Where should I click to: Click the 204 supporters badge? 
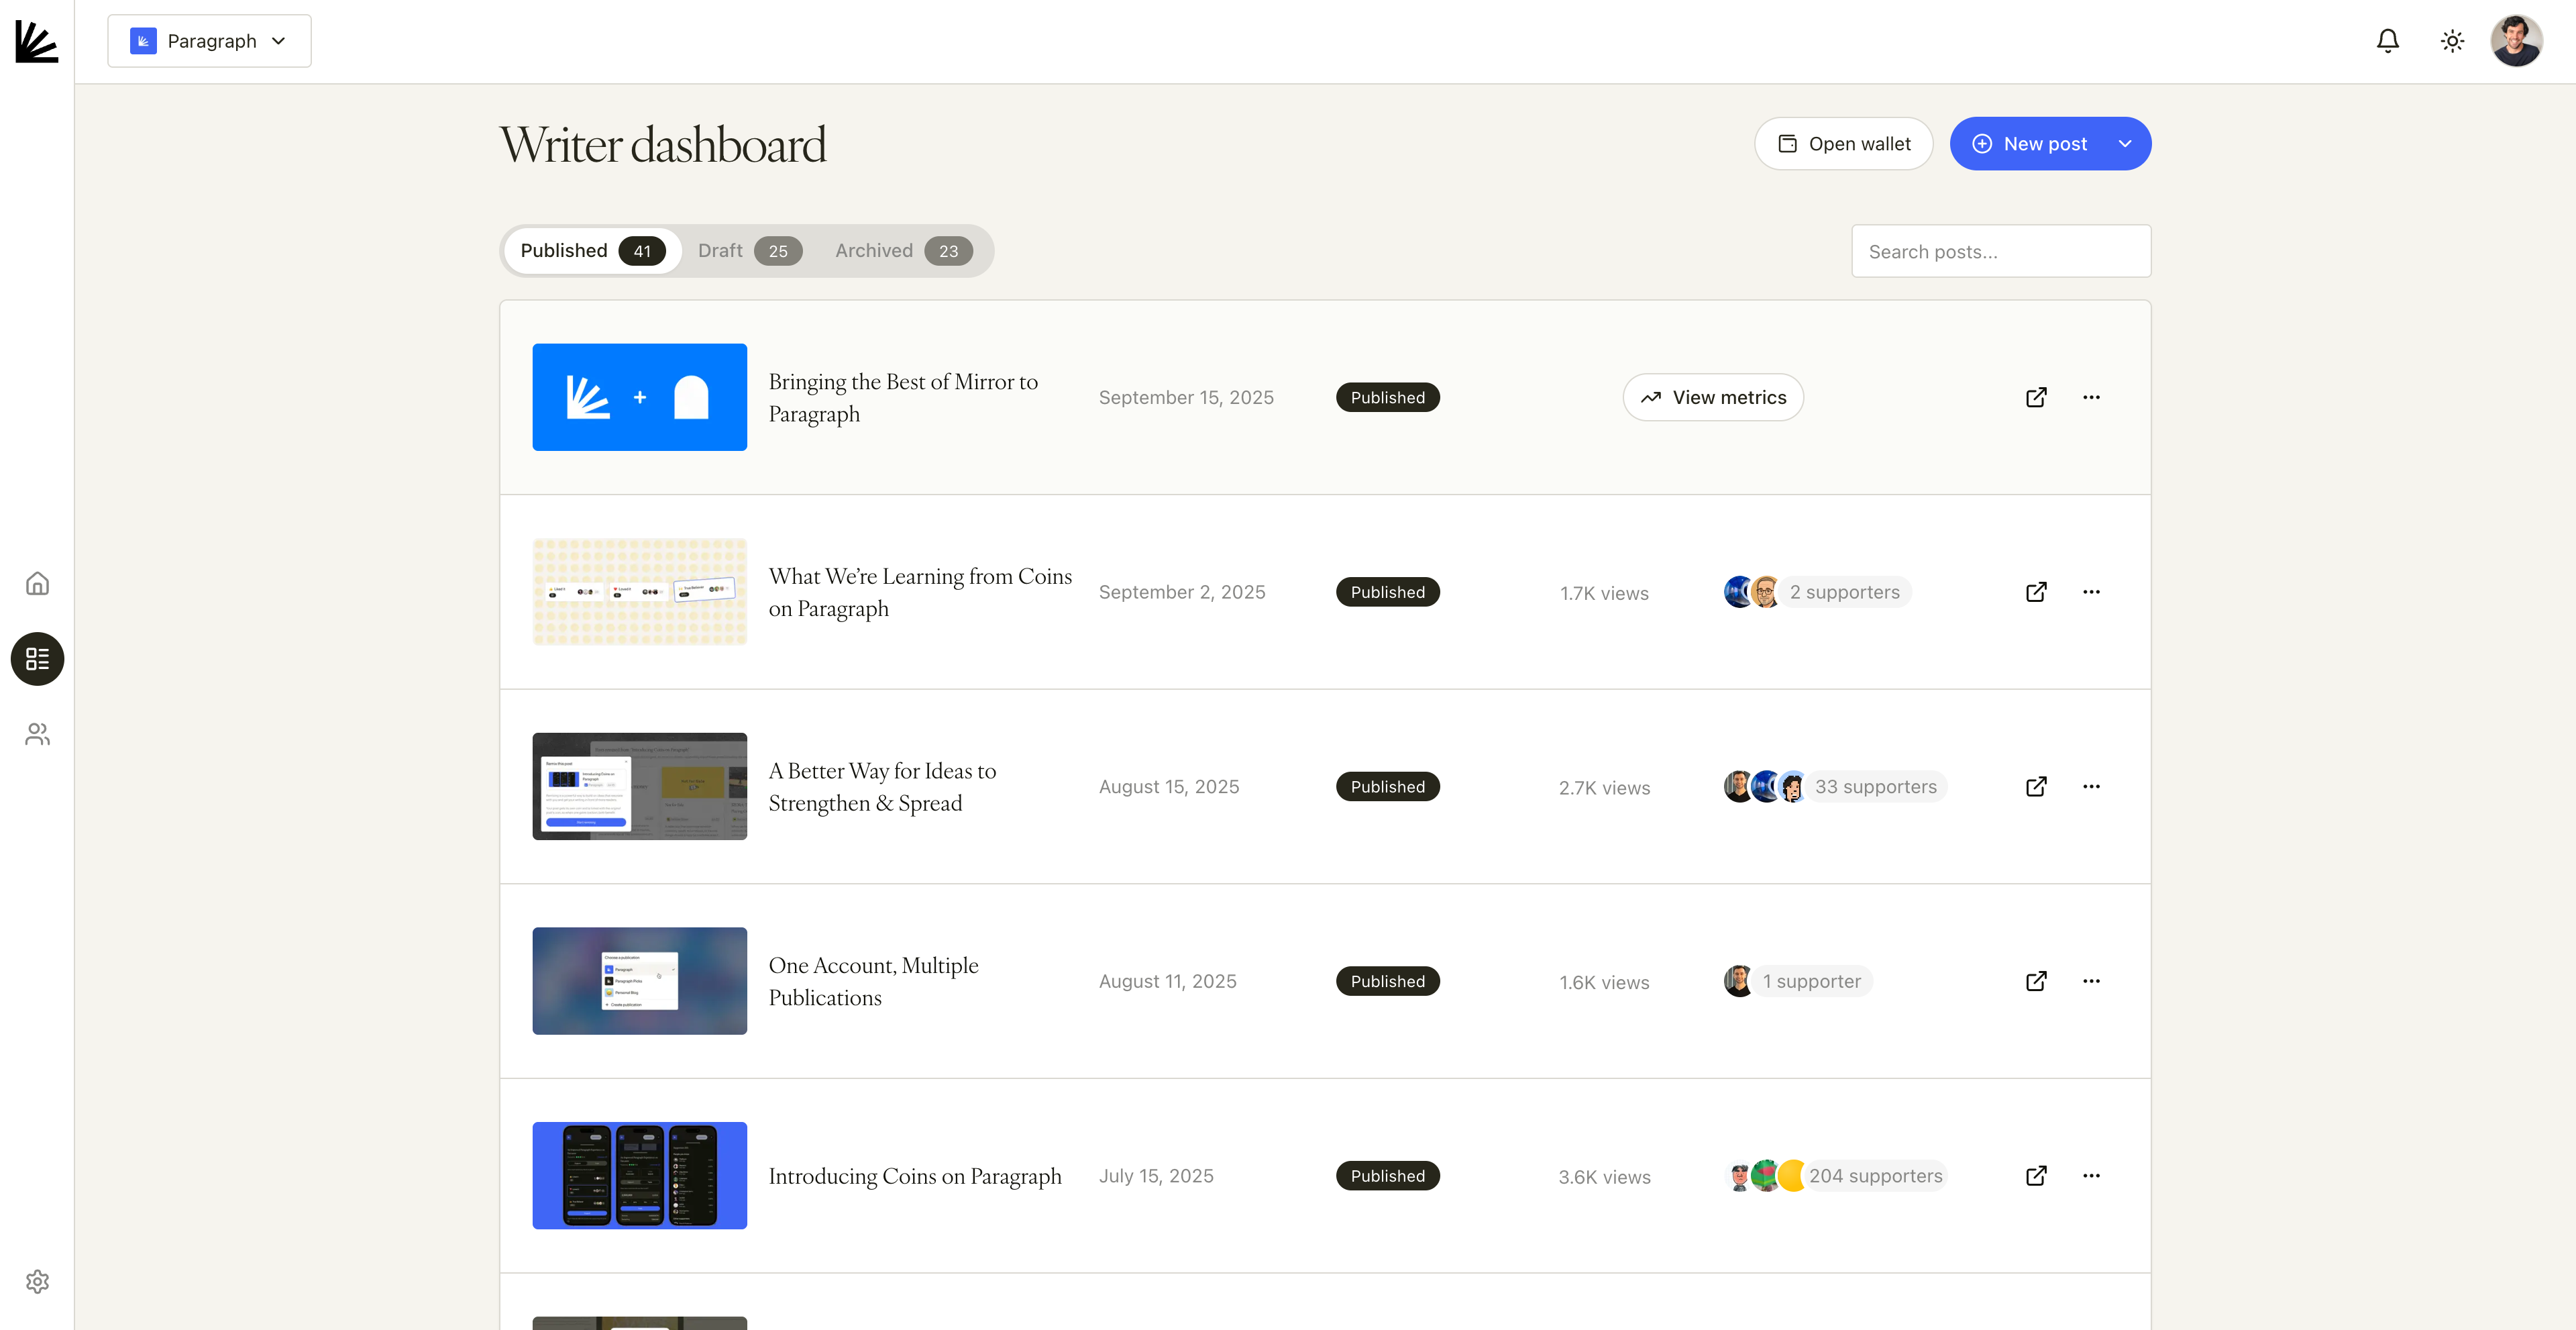(x=1875, y=1176)
